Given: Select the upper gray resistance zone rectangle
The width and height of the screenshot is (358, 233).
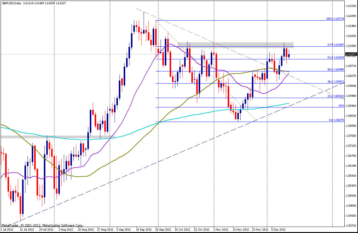Looking at the screenshot, I should [x=235, y=45].
